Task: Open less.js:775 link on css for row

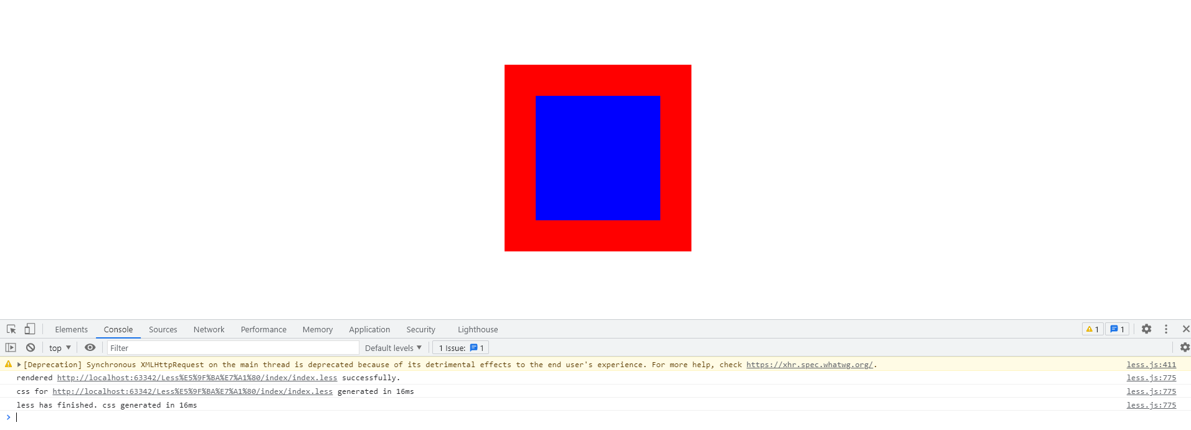Action: tap(1151, 391)
